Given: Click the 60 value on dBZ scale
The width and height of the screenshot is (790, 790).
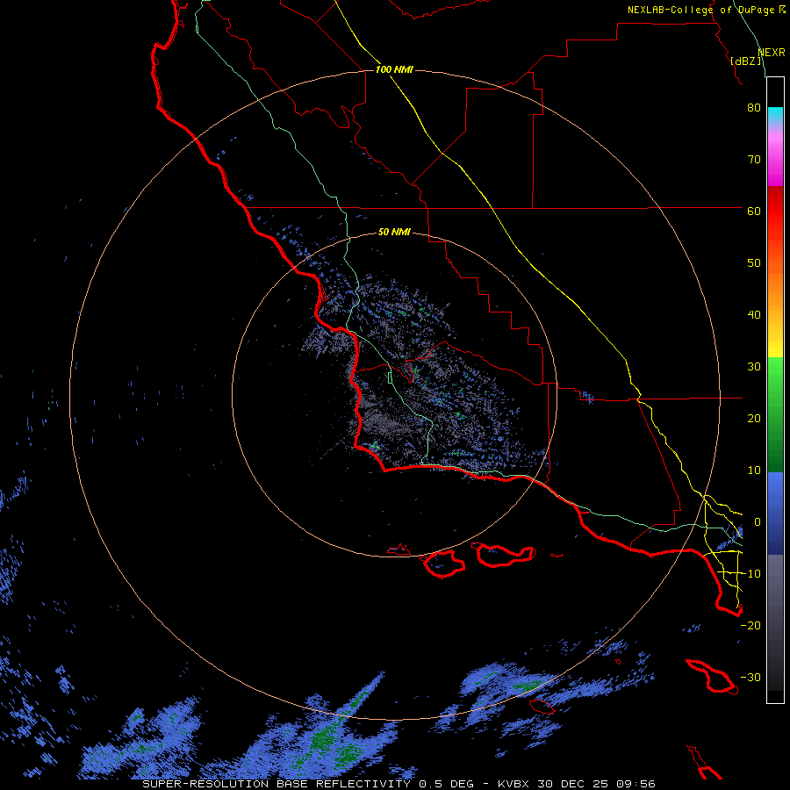Looking at the screenshot, I should point(754,211).
